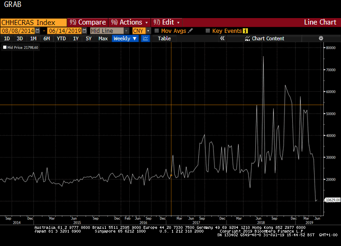Click the Mov Avgs pencil edit icon
Image resolution: width=341 pixels, height=246 pixels.
click(x=190, y=31)
